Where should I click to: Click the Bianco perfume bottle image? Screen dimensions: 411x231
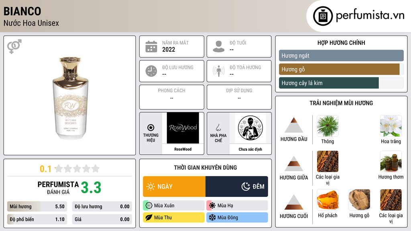[70, 98]
